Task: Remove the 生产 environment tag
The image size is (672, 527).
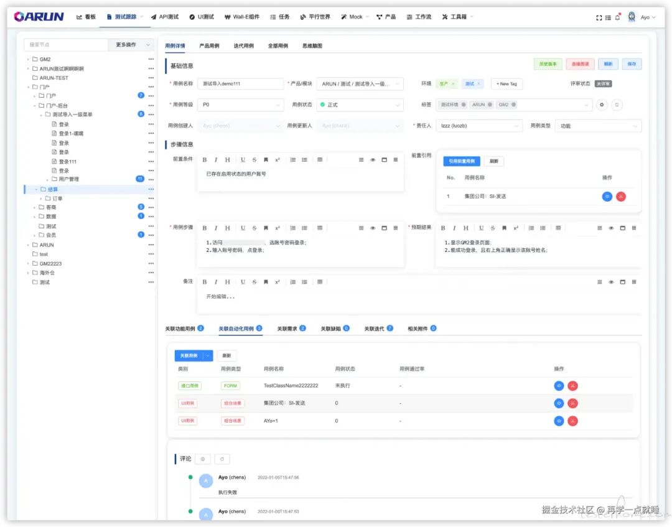Action: point(453,83)
